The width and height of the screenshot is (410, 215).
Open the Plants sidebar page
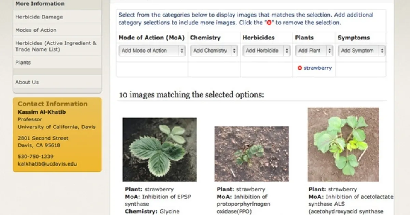(x=23, y=62)
